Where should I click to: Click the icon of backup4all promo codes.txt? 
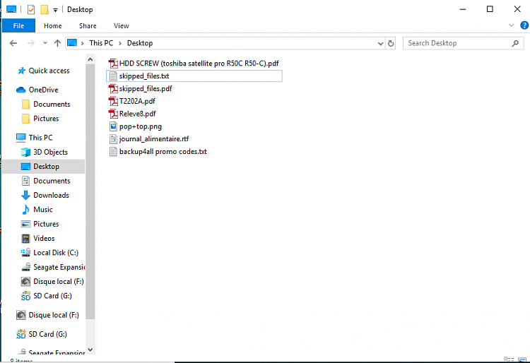click(113, 152)
